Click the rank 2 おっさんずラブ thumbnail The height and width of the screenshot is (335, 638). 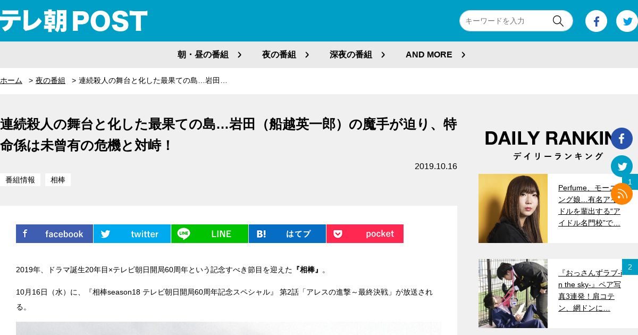513,294
